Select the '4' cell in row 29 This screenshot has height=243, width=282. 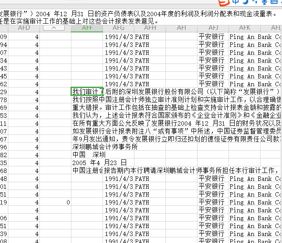pyautogui.click(x=24, y=92)
